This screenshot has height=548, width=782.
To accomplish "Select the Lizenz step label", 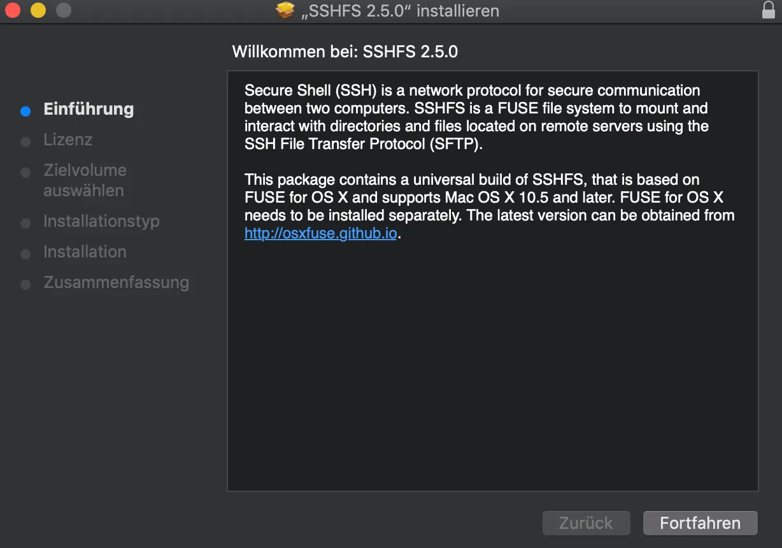I will [68, 140].
